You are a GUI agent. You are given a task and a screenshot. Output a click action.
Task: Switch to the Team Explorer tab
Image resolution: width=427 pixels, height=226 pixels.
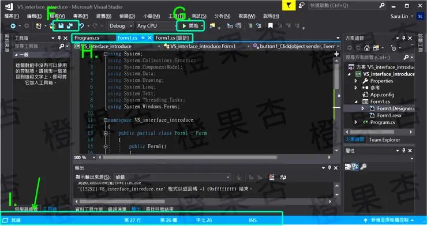[384, 140]
